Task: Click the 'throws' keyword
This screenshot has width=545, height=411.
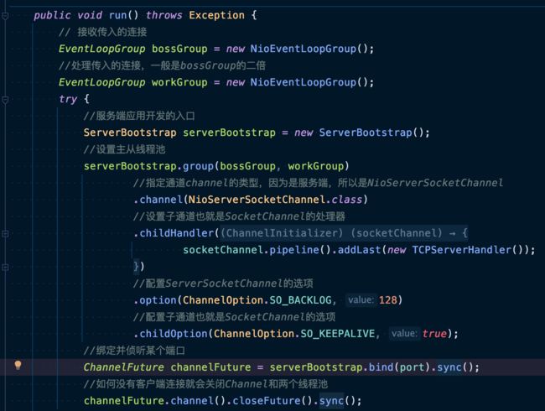Action: 163,15
